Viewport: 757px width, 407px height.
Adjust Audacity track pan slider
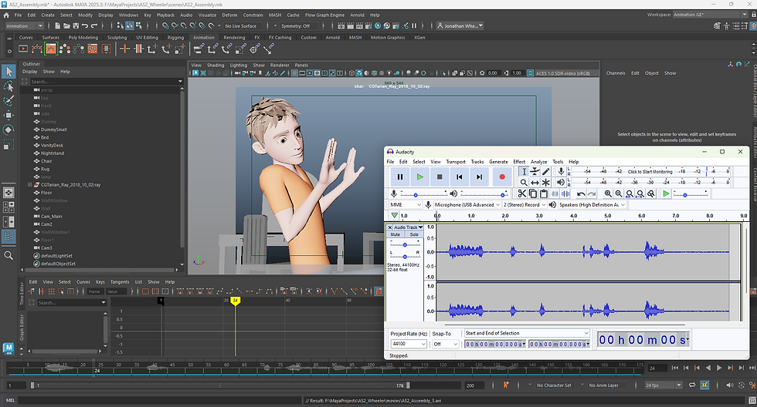(x=405, y=256)
